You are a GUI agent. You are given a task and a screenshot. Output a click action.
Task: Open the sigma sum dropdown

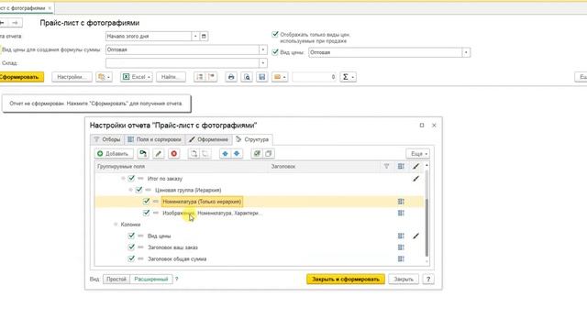point(348,77)
